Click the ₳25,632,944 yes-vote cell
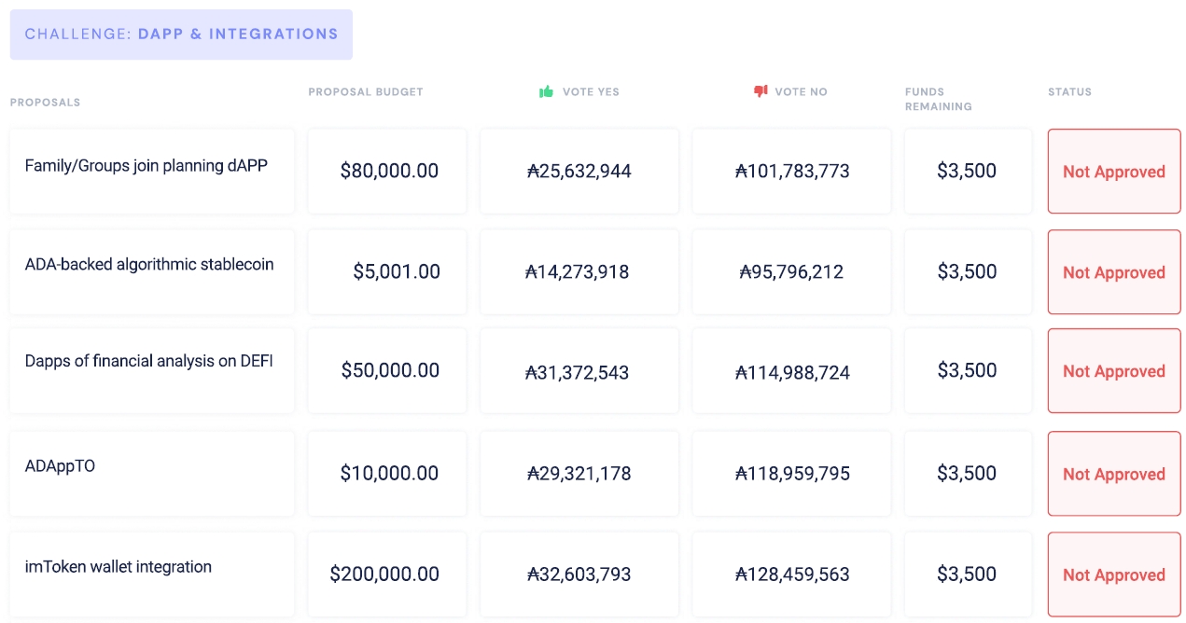Image resolution: width=1186 pixels, height=623 pixels. coord(579,172)
